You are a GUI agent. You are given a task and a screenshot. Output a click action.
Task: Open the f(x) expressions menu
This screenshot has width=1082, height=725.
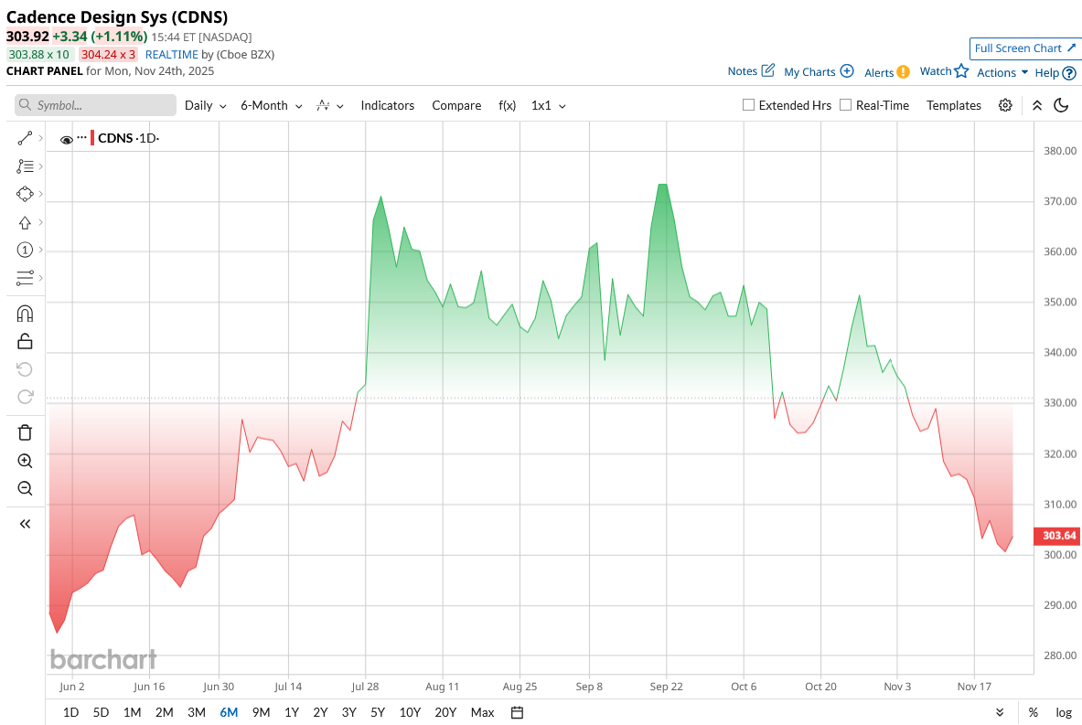click(508, 105)
